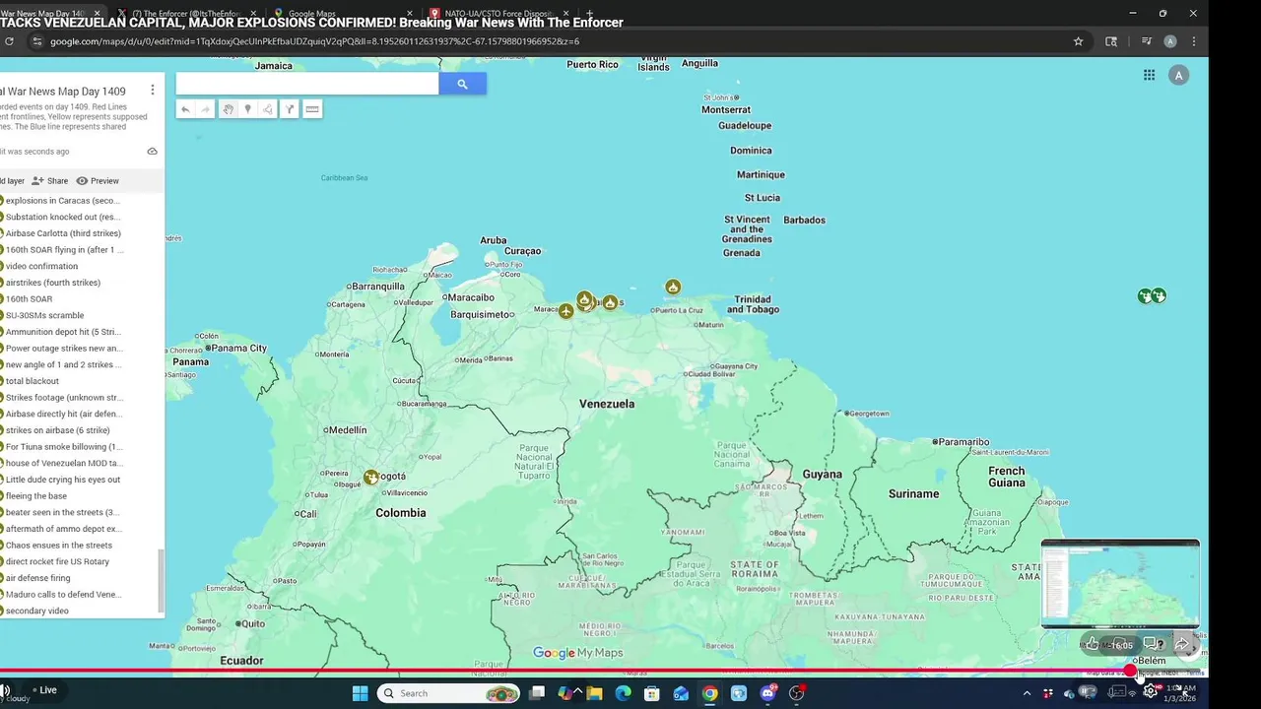This screenshot has height=709, width=1261.
Task: Open the map title three-dot menu
Action: (152, 90)
